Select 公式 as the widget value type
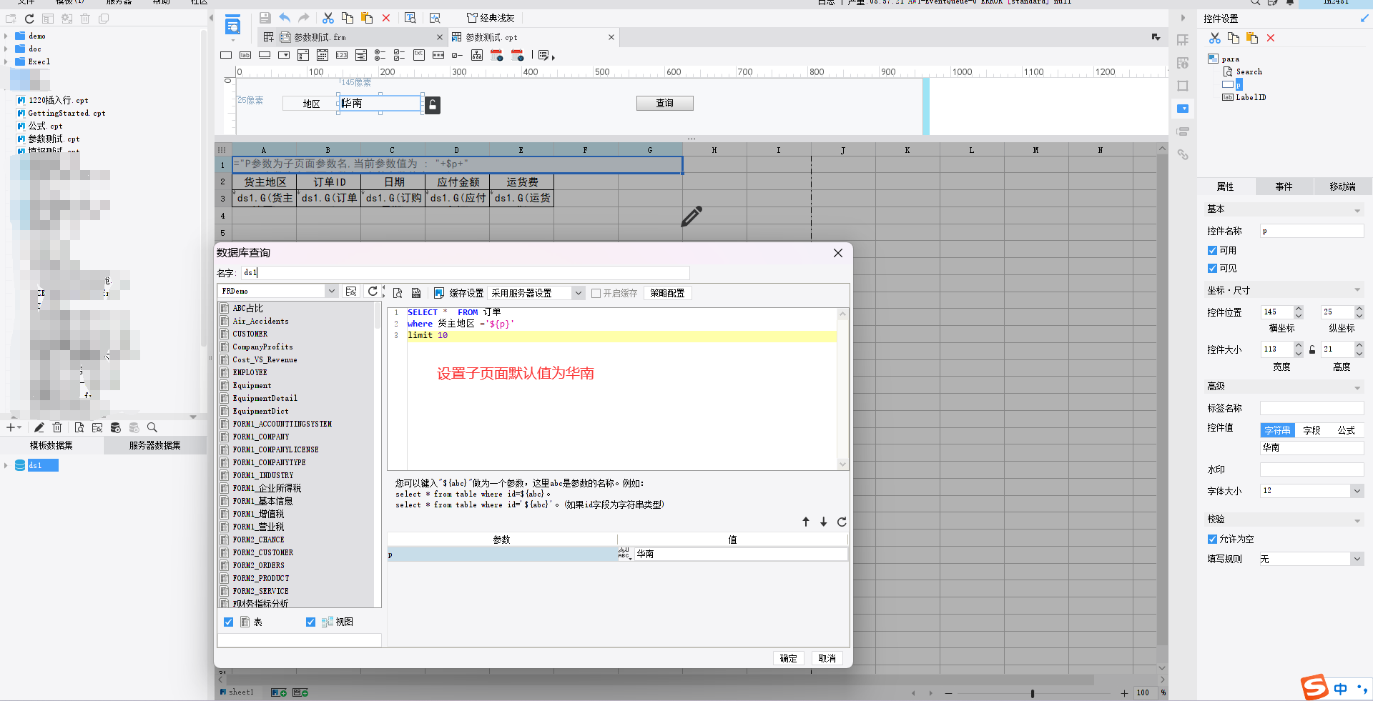Image resolution: width=1373 pixels, height=701 pixels. [1347, 430]
